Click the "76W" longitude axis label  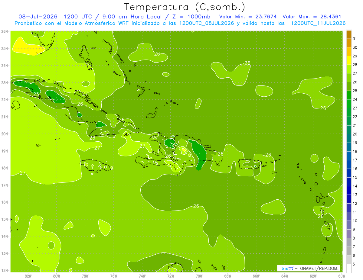pyautogui.click(x=113, y=276)
